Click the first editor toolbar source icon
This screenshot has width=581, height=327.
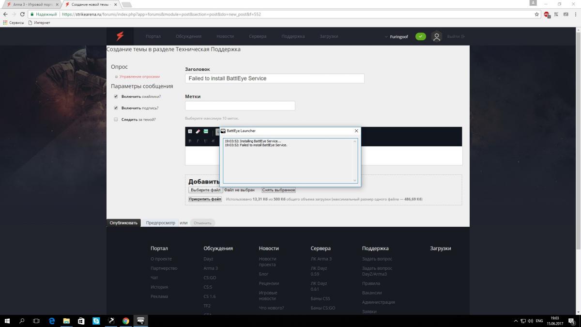click(x=190, y=131)
